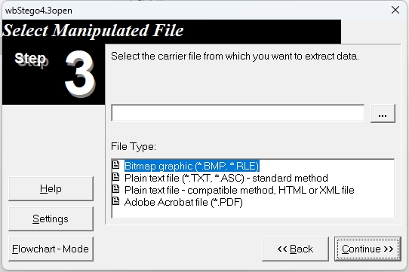Pick Adobe Acrobat file (*.PDF) type
This screenshot has width=409, height=272.
[x=183, y=202]
